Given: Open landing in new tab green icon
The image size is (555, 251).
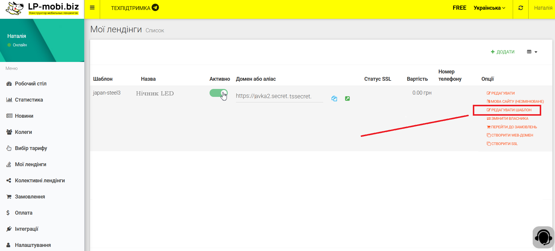Looking at the screenshot, I should pyautogui.click(x=347, y=99).
